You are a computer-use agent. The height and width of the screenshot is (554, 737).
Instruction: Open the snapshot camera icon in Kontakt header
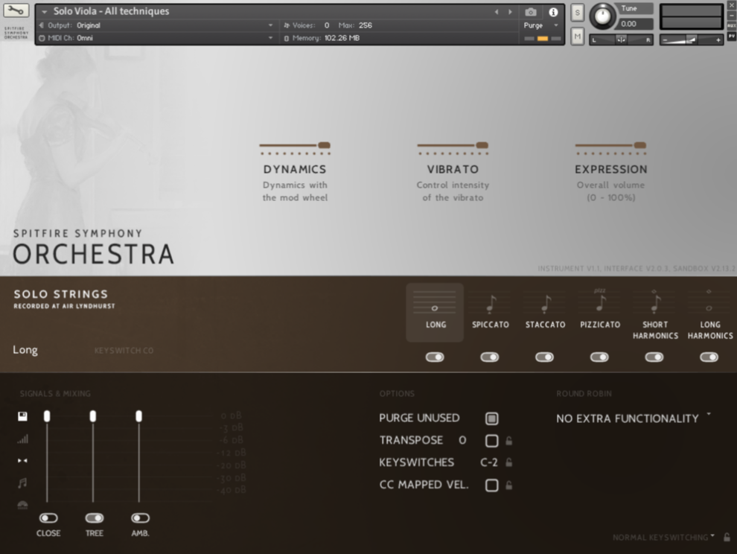(x=530, y=11)
